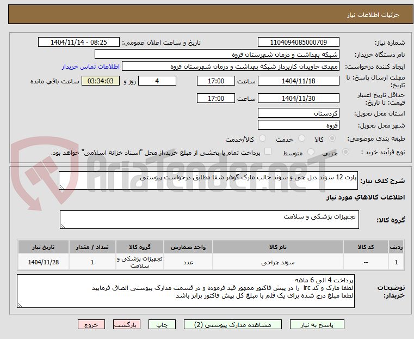
Task: Click the 1404/11/28 date cell
Action: coord(44,262)
